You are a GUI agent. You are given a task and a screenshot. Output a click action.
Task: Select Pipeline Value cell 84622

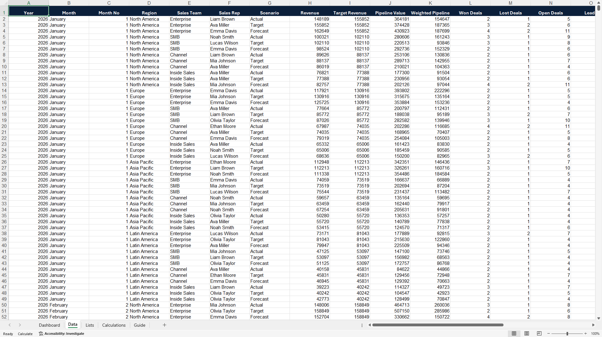click(390, 269)
